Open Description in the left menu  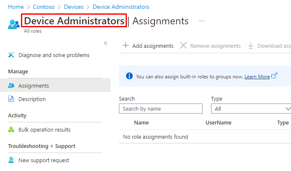click(x=32, y=99)
